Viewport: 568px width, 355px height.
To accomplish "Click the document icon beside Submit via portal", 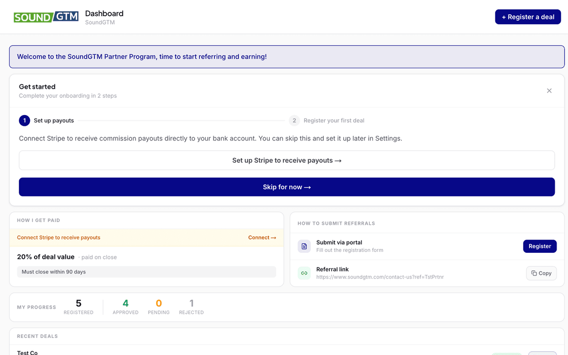I will pos(304,246).
